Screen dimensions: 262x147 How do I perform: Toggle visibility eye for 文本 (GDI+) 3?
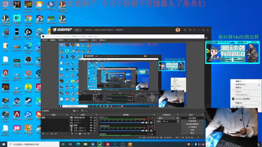coord(91,128)
